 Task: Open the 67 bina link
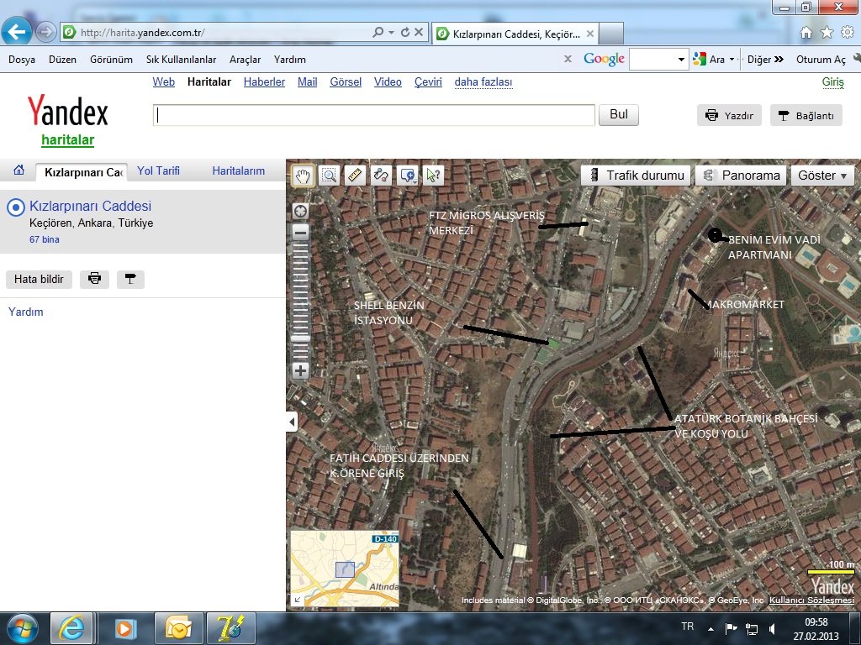click(x=45, y=239)
